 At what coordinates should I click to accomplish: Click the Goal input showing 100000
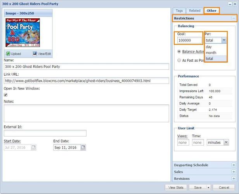click(x=189, y=40)
